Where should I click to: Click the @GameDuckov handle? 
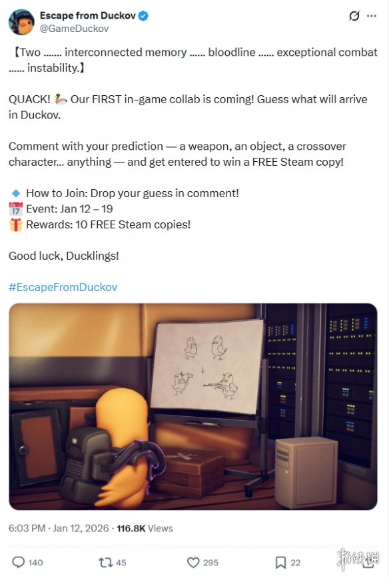[74, 29]
